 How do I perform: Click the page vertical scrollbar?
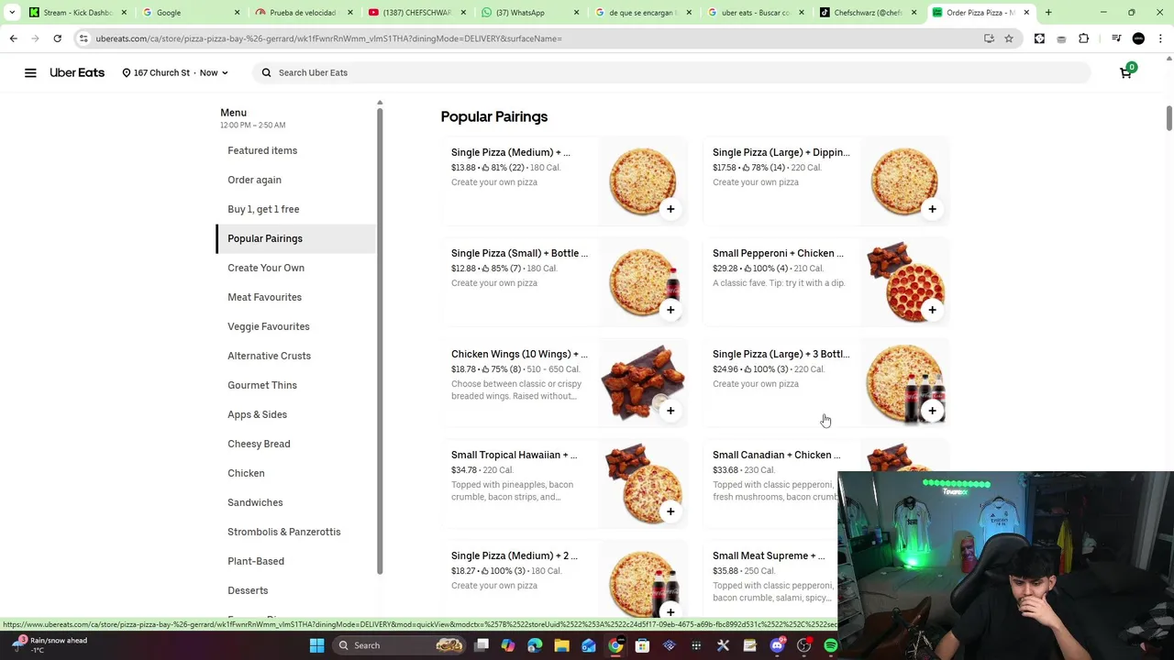tap(1168, 119)
